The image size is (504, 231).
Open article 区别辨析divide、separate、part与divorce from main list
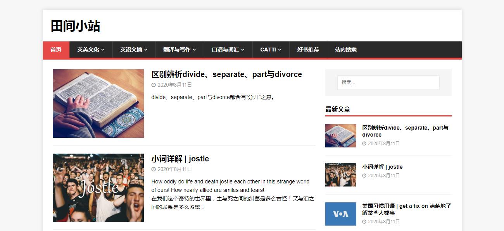(226, 74)
